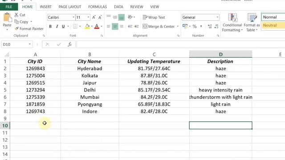The width and height of the screenshot is (285, 160).
Task: Apply the Percent Style format
Action: (x=195, y=27)
